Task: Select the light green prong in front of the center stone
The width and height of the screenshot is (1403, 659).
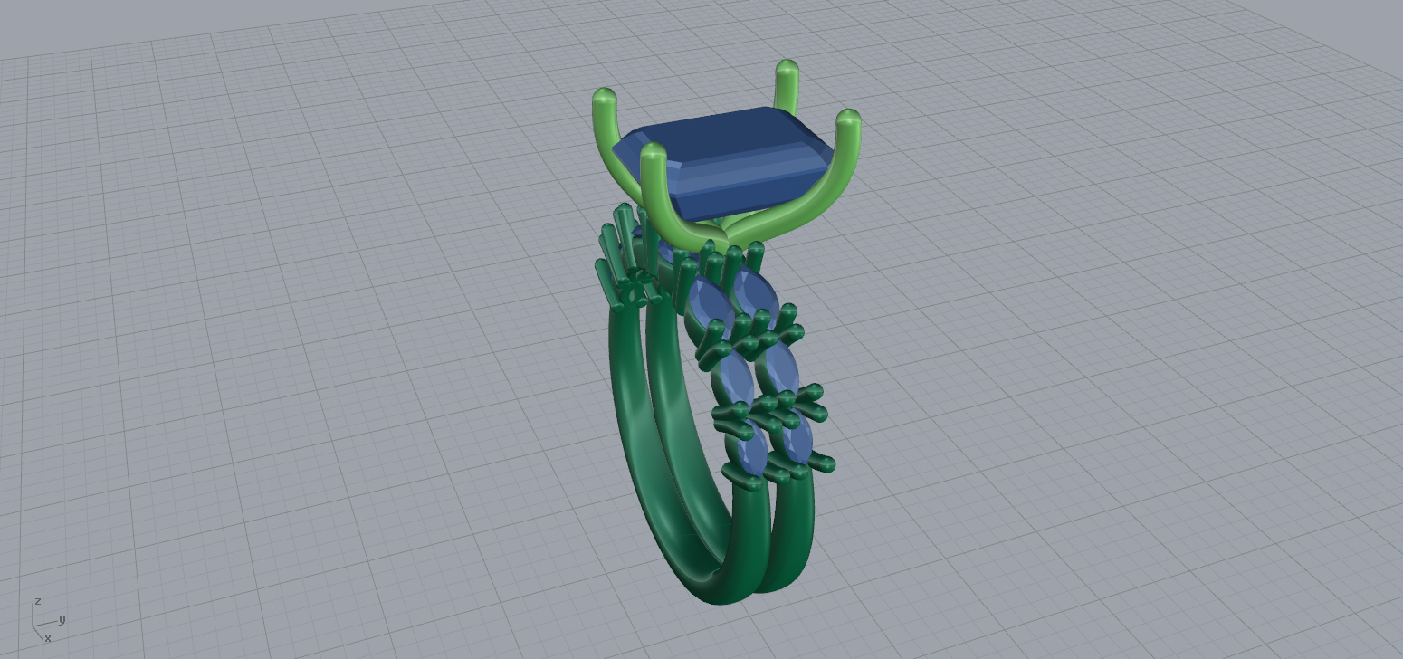Action: point(665,201)
